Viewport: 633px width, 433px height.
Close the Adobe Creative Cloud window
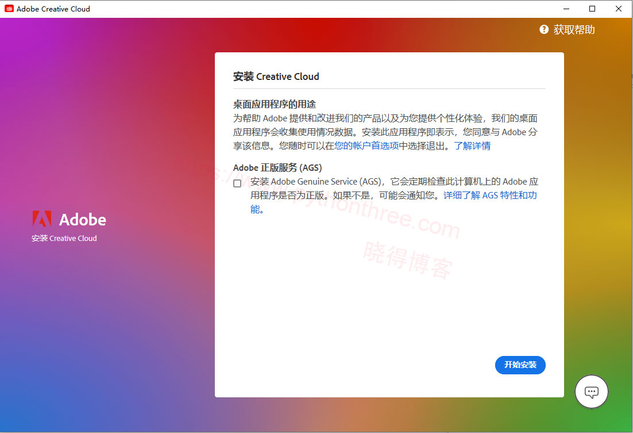(619, 9)
